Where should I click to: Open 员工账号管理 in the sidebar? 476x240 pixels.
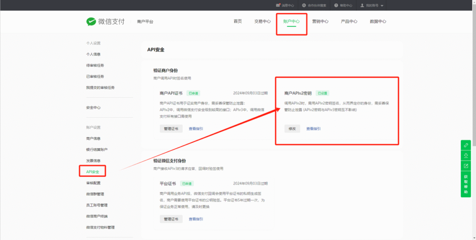pos(97,205)
